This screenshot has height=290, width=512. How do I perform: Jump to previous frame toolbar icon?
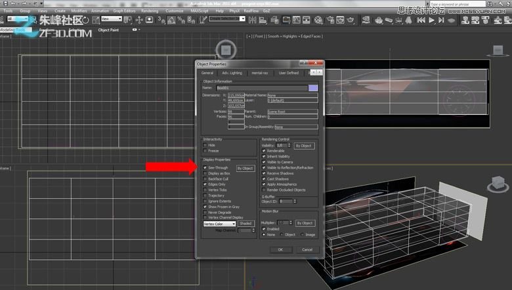click(421, 19)
